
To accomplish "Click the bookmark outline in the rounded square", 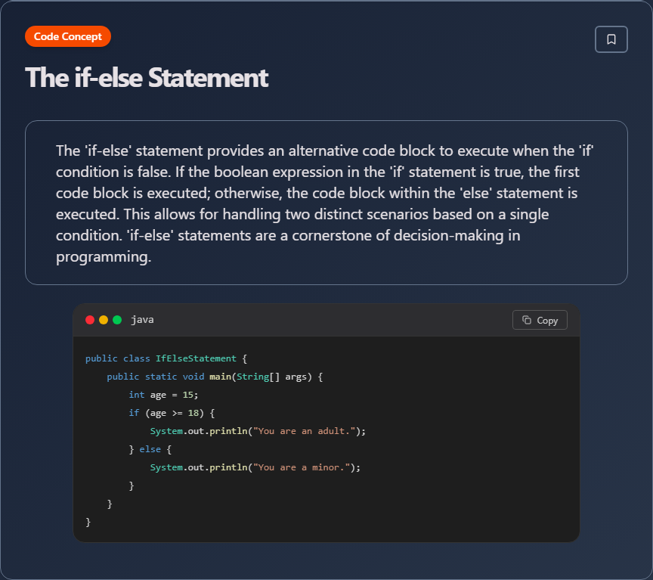I will click(x=611, y=39).
